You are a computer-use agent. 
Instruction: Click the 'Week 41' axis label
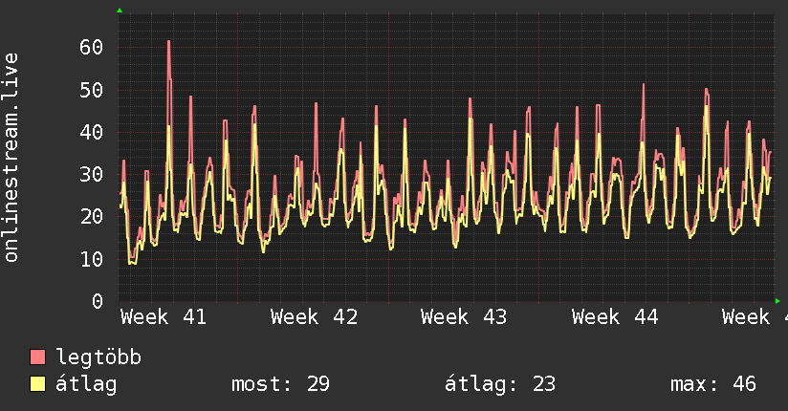[x=164, y=317]
